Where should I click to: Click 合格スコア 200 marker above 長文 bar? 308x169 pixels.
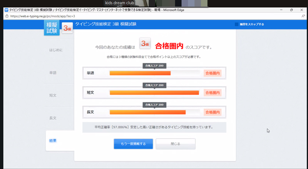coord(154,105)
